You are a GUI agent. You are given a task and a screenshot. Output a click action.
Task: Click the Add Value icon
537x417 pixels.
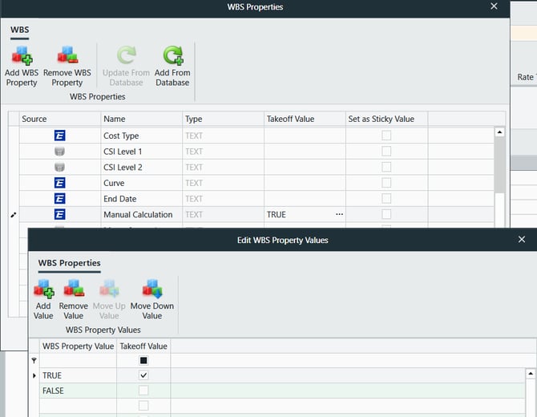click(x=43, y=289)
